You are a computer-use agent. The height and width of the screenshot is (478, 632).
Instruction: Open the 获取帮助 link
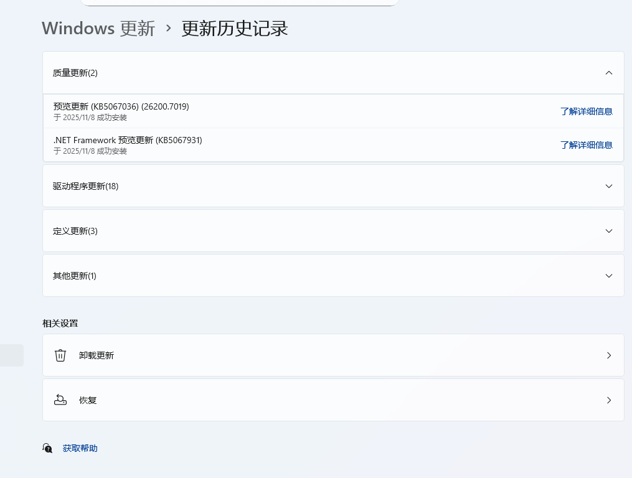click(x=80, y=448)
